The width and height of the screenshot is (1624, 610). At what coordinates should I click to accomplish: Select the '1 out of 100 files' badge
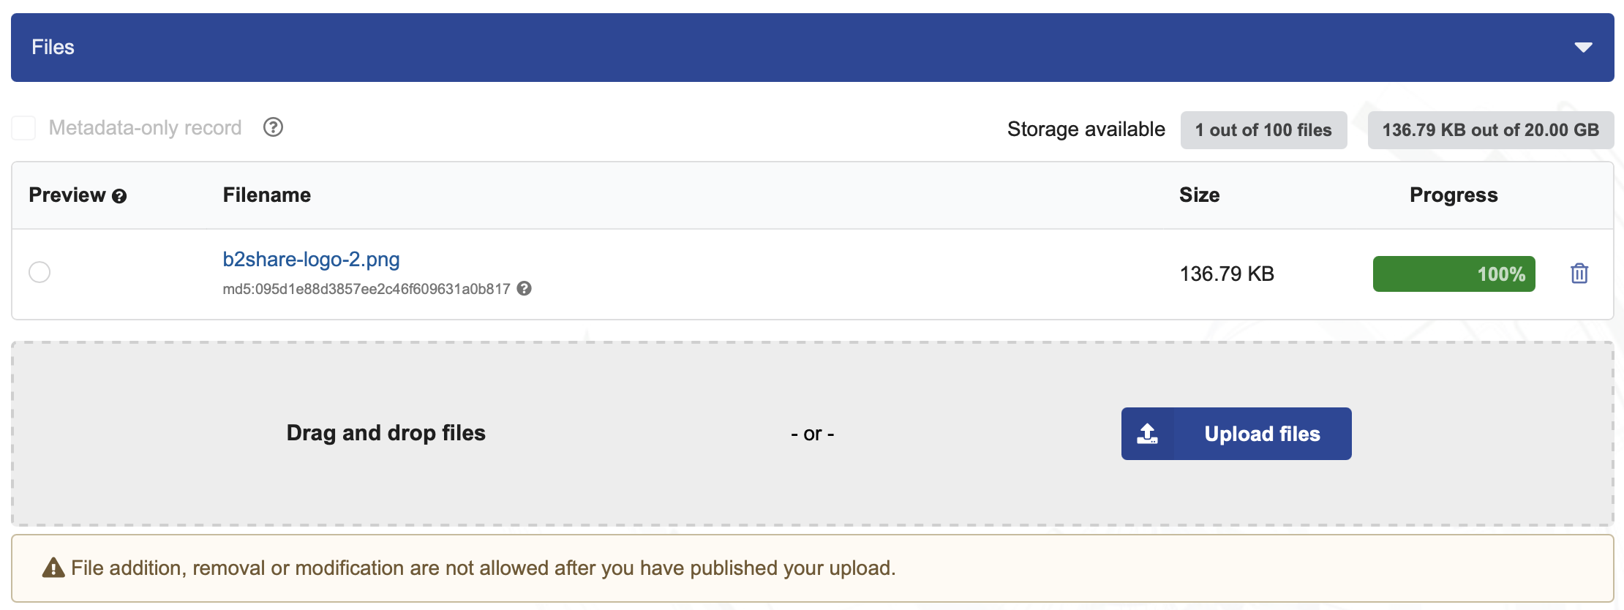coord(1263,129)
